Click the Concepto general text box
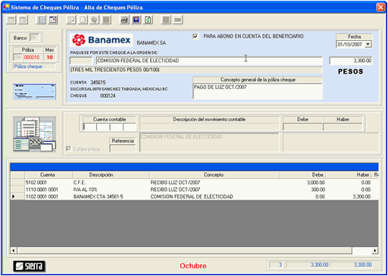Image resolution: width=388 pixels, height=276 pixels. [258, 91]
